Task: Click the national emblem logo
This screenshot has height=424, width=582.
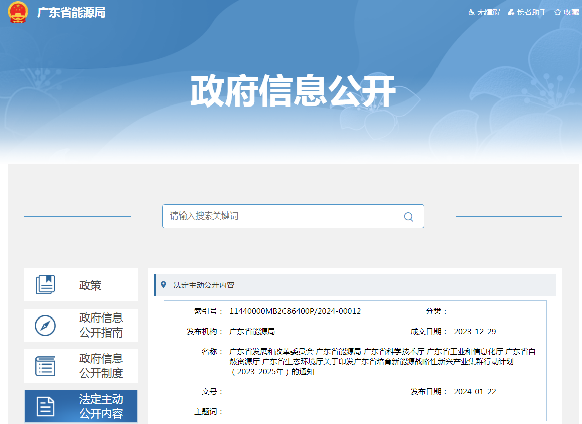Action: click(18, 12)
